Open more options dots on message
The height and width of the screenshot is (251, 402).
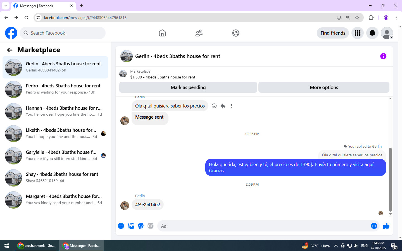232,106
